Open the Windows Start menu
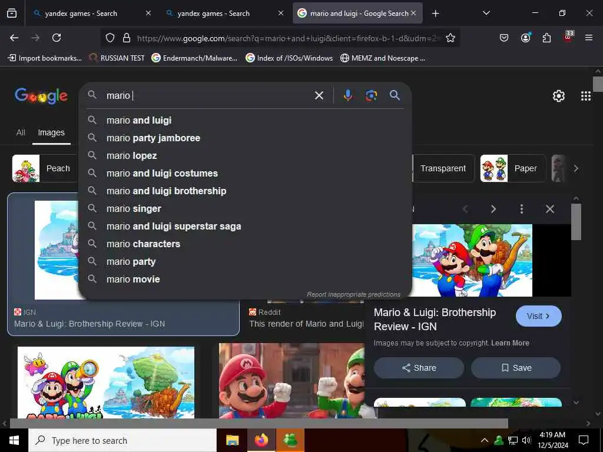The width and height of the screenshot is (603, 452). 14,440
